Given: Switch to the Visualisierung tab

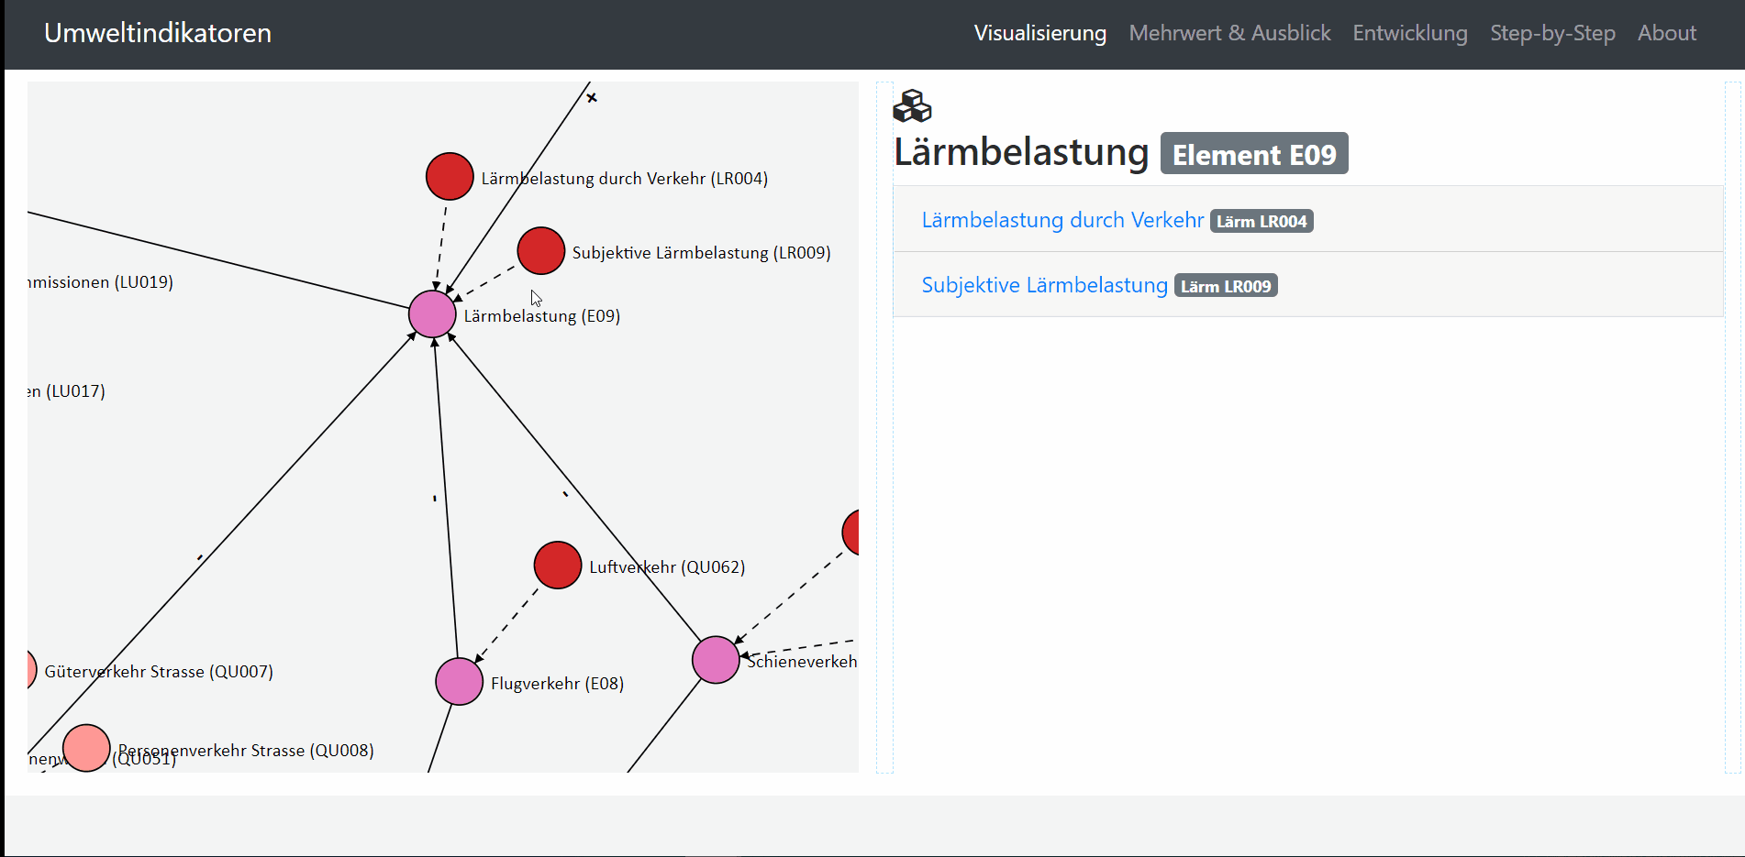Looking at the screenshot, I should [1039, 33].
